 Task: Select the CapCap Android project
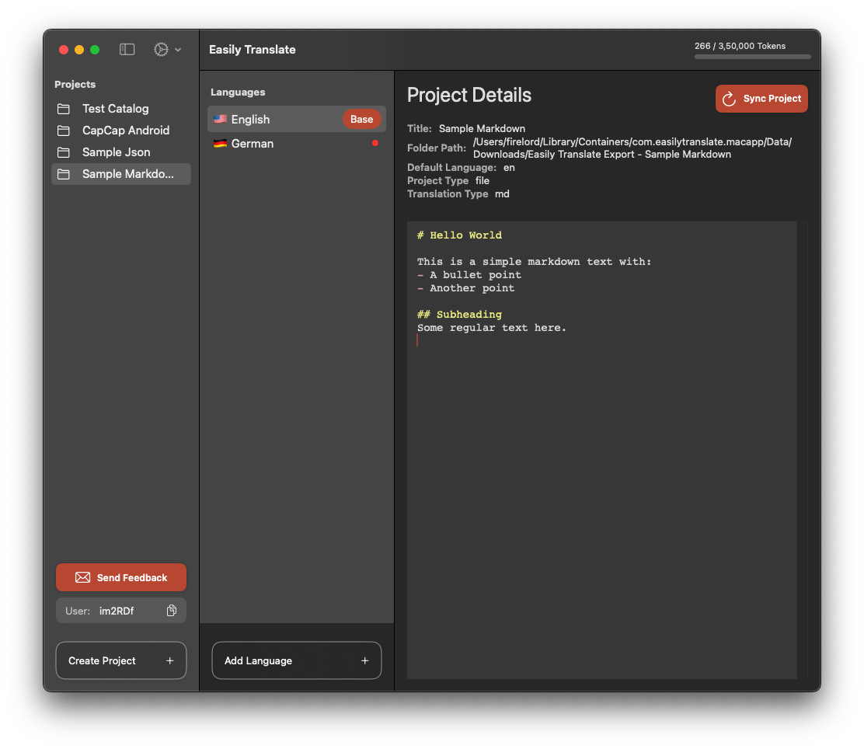[121, 131]
